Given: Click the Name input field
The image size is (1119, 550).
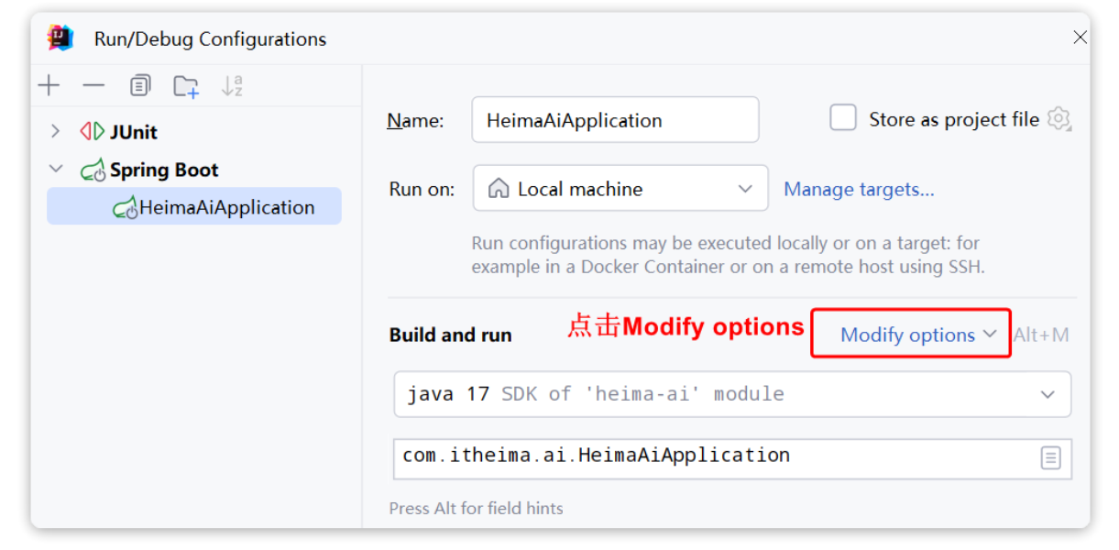Looking at the screenshot, I should click(615, 120).
